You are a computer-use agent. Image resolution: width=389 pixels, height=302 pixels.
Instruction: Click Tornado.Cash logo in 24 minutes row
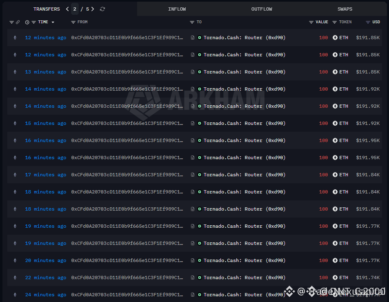[x=200, y=295]
